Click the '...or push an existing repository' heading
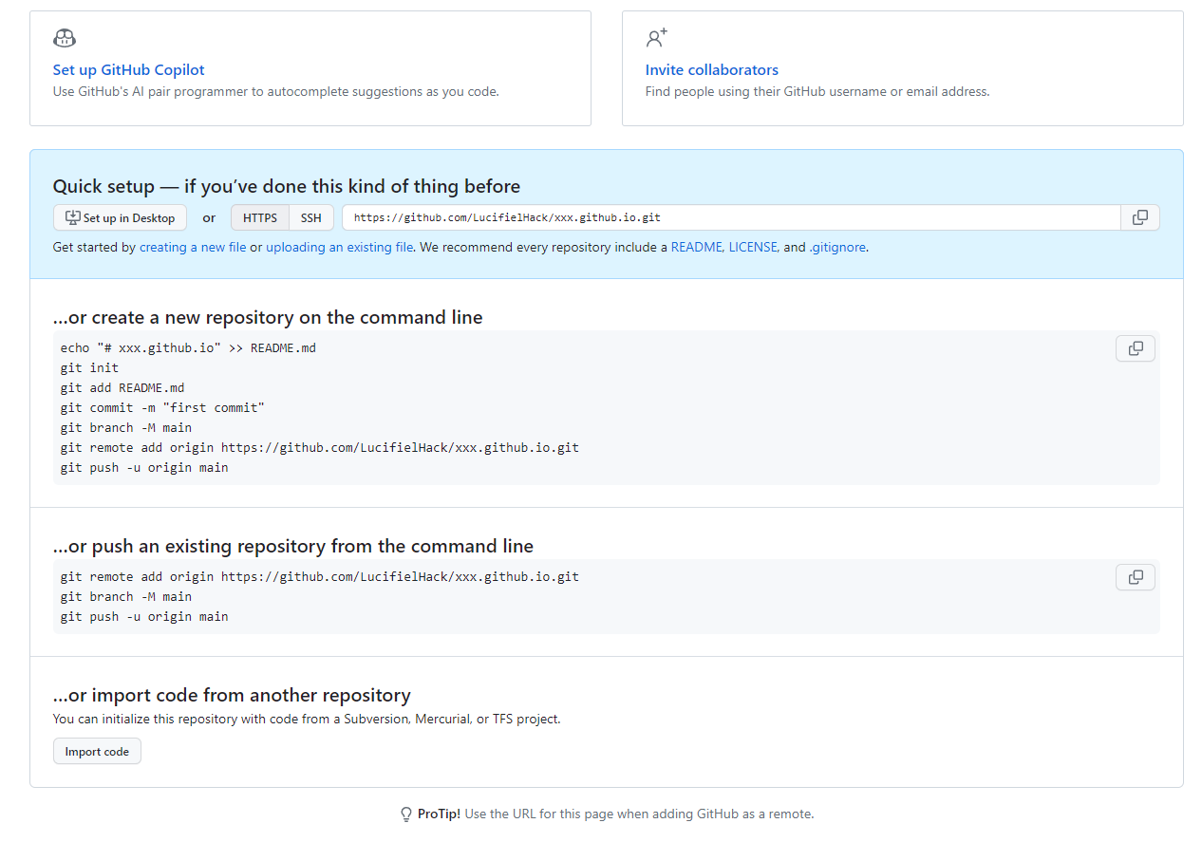This screenshot has width=1202, height=842. pyautogui.click(x=293, y=546)
